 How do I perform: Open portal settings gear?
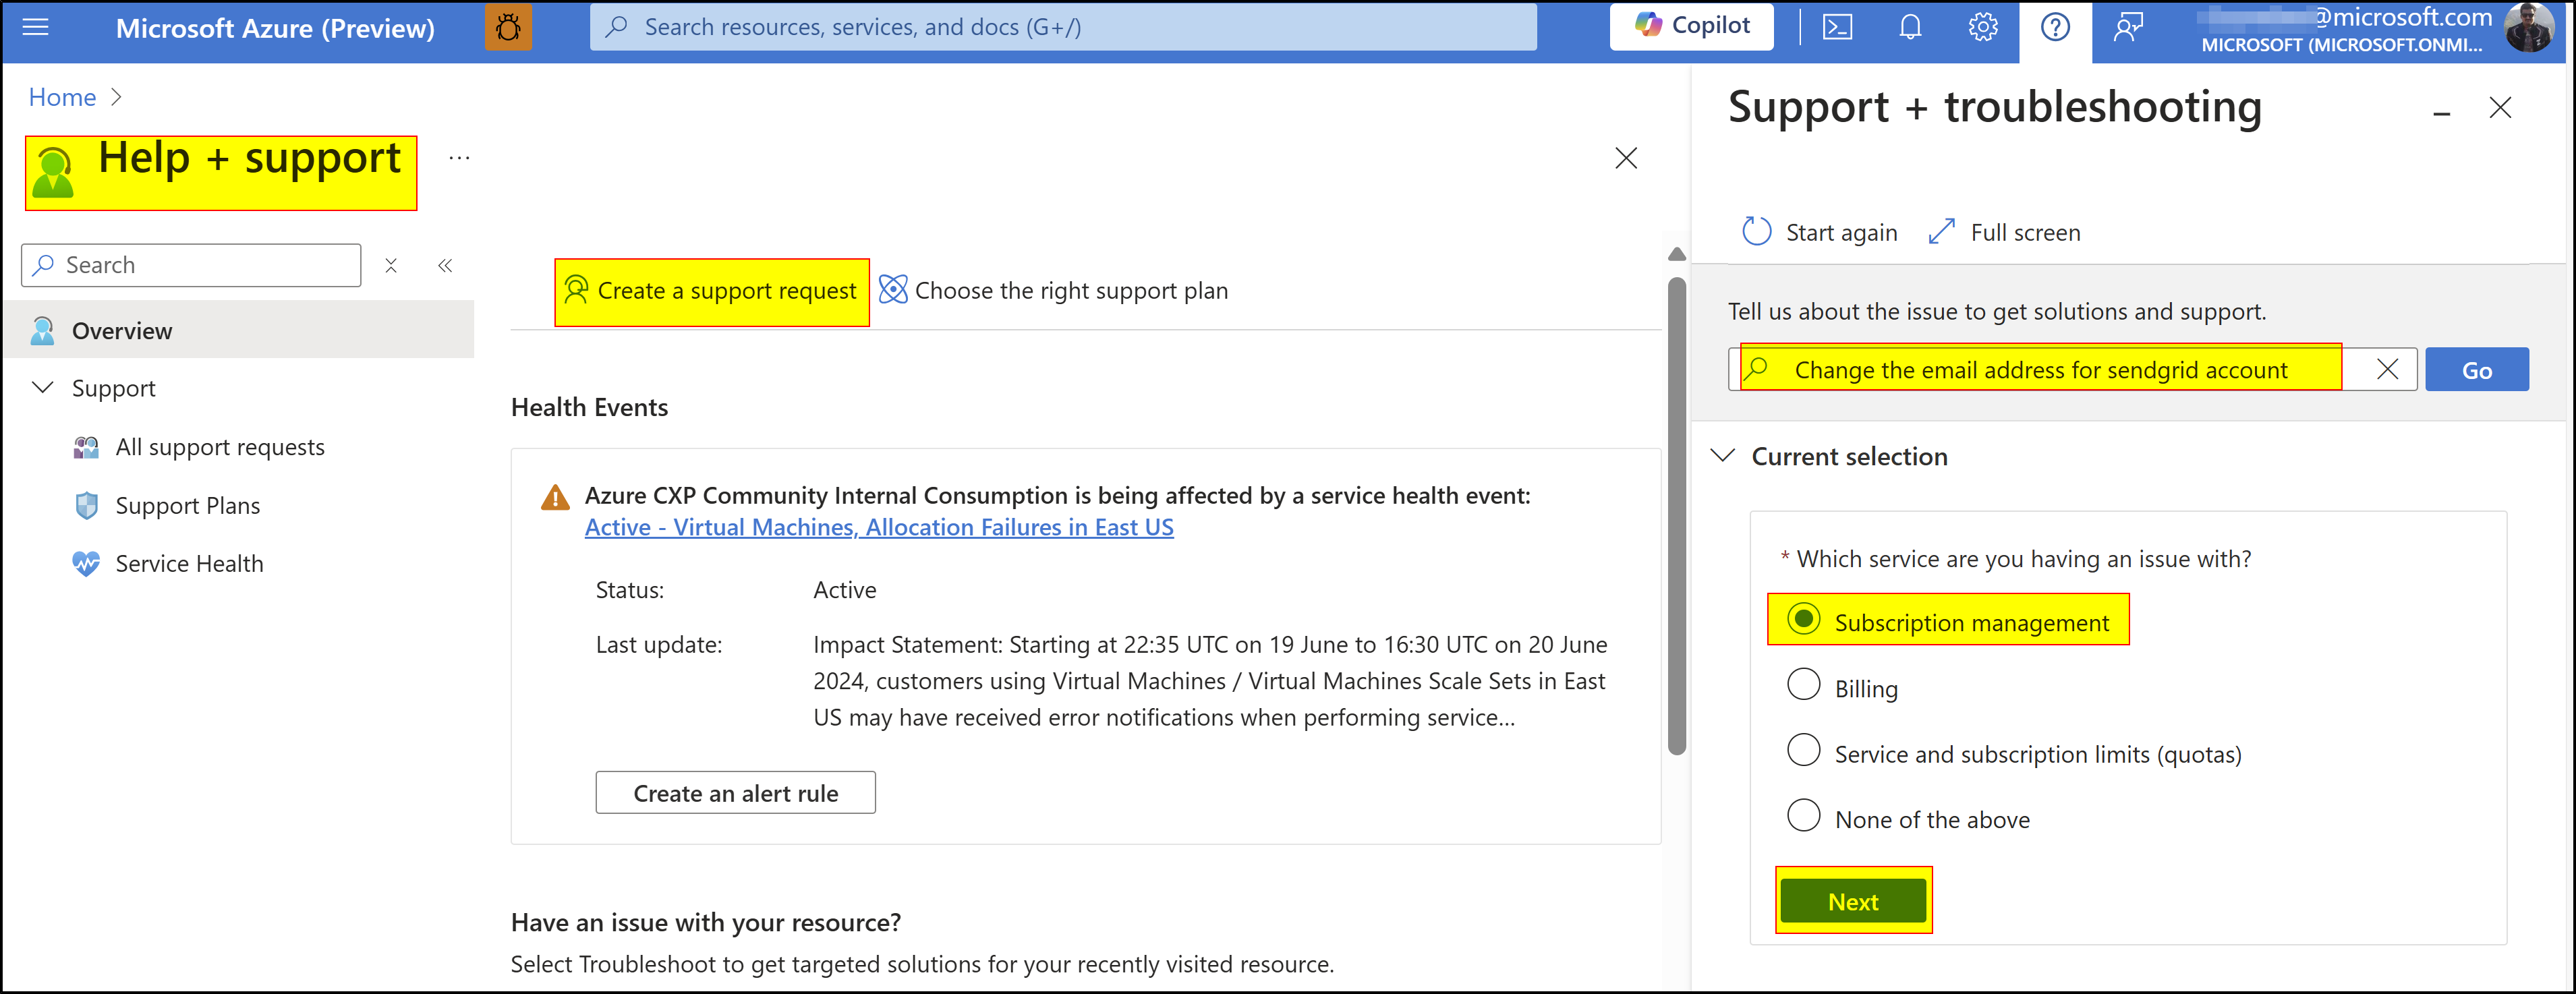pyautogui.click(x=1983, y=27)
